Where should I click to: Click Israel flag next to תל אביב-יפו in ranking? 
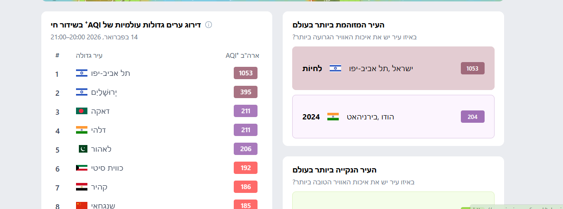pyautogui.click(x=82, y=73)
